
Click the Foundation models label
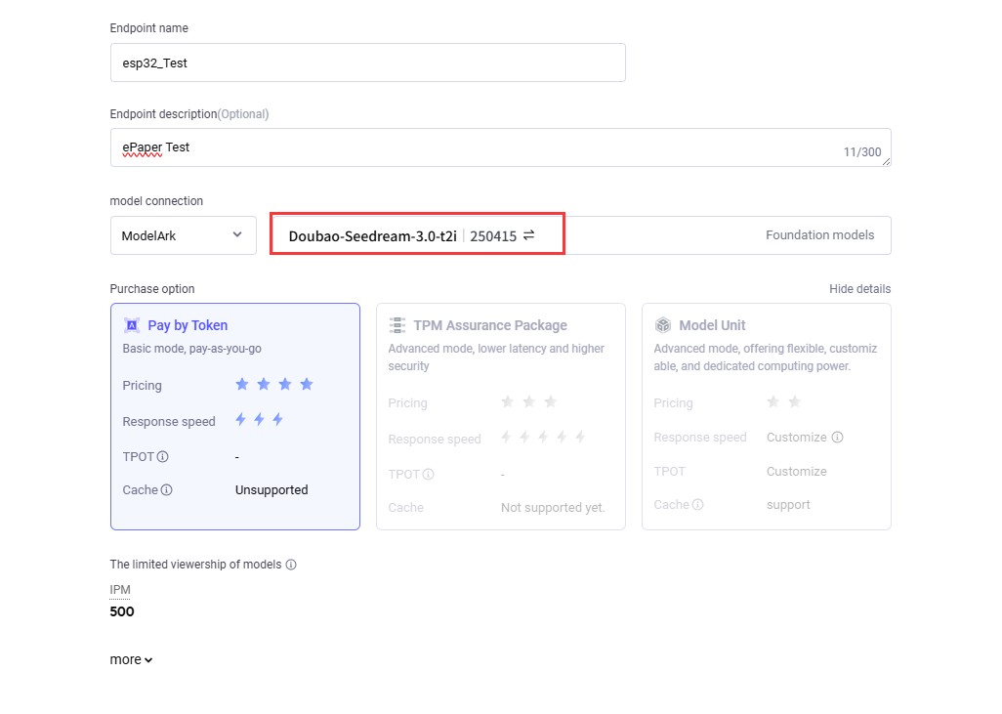[819, 235]
